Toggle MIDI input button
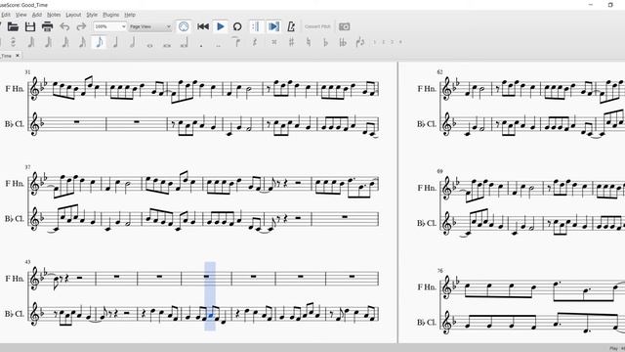 [184, 26]
